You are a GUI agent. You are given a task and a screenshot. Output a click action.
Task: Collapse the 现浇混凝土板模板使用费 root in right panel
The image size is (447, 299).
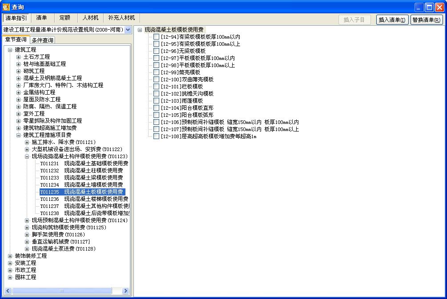coord(140,30)
